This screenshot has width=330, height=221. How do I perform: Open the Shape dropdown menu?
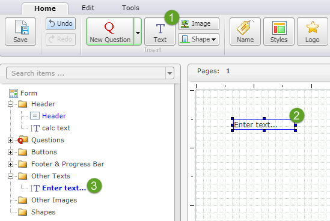tap(198, 39)
